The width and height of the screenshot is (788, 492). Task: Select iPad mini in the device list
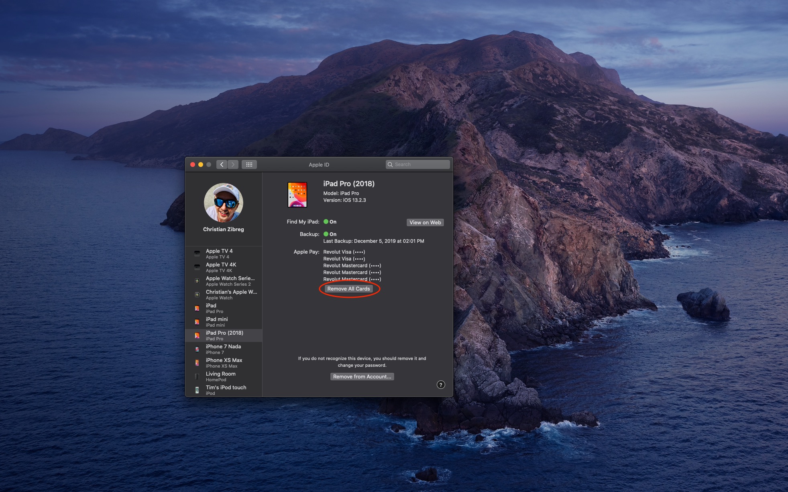[x=224, y=322]
